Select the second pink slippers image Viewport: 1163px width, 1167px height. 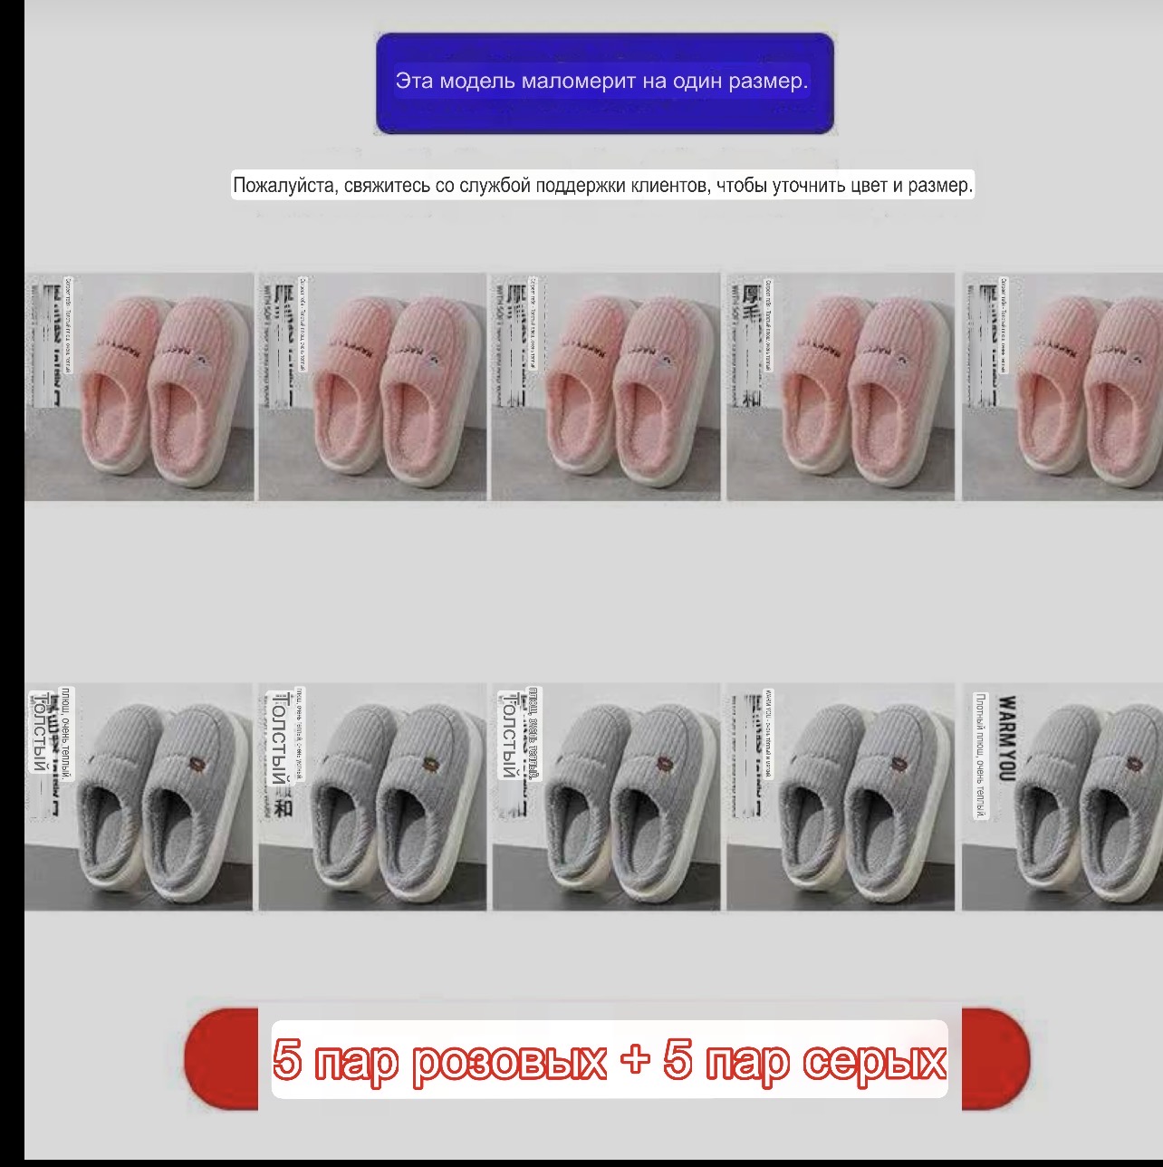coord(372,386)
